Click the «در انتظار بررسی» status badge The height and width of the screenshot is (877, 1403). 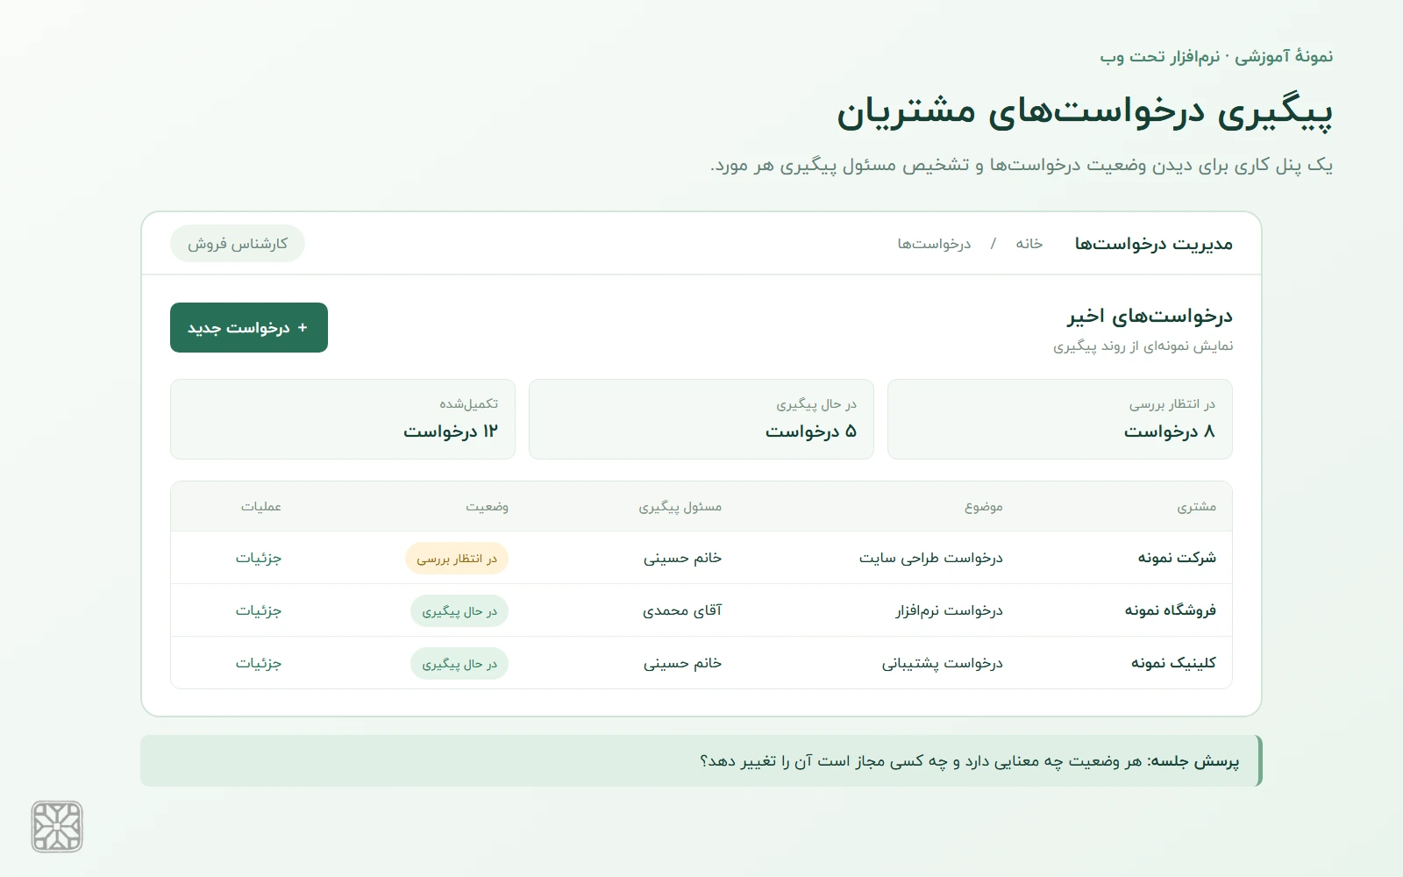coord(457,559)
